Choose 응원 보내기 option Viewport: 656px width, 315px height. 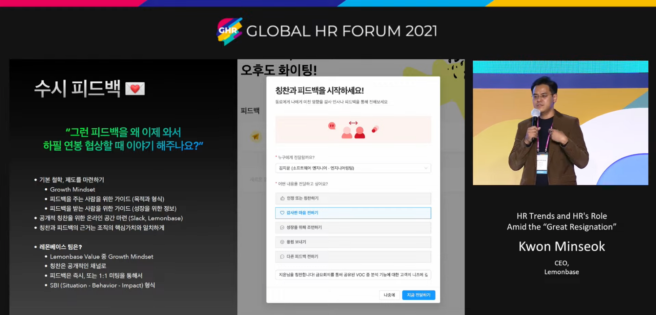(353, 242)
